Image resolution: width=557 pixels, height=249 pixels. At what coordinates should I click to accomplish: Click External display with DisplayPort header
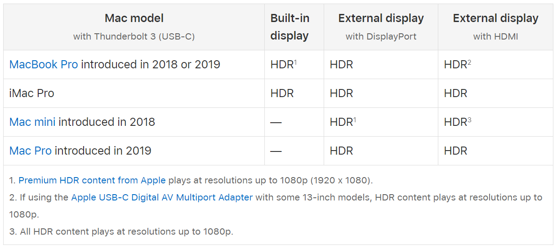pos(381,18)
